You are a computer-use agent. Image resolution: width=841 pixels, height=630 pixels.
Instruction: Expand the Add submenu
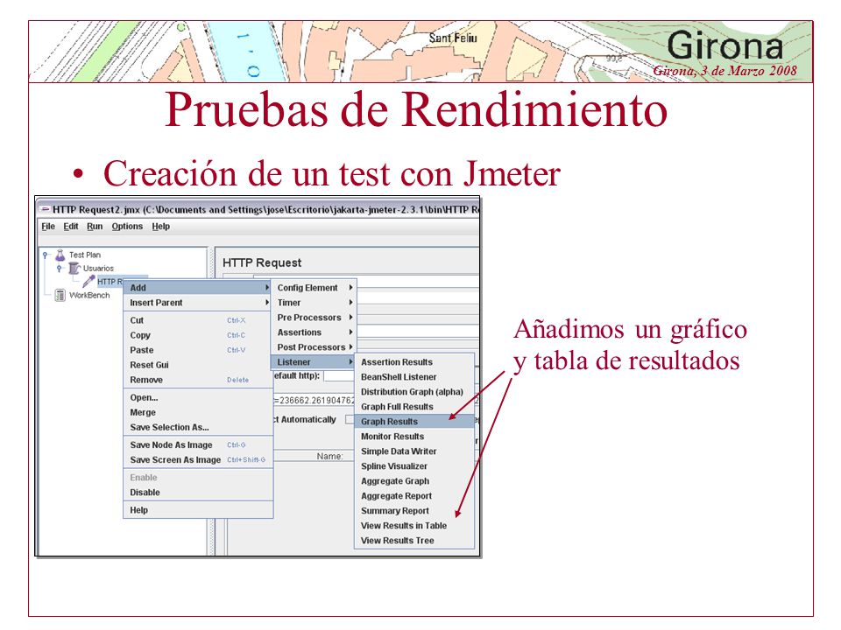coord(198,288)
